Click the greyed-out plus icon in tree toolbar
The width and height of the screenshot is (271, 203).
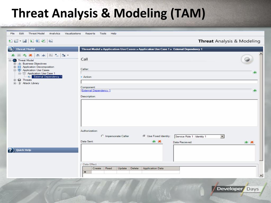pyautogui.click(x=19, y=55)
